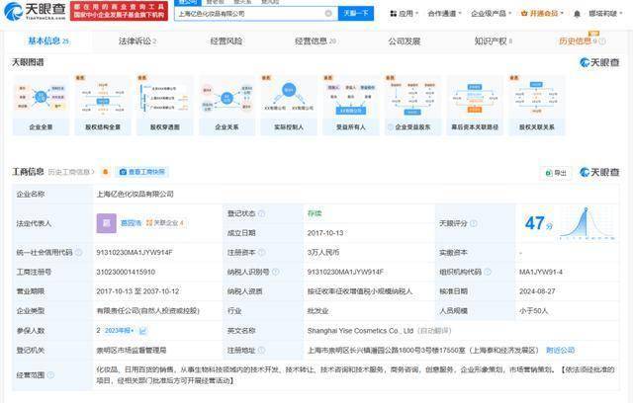
Task: Open the 合作通道 dropdown menu
Action: click(444, 14)
